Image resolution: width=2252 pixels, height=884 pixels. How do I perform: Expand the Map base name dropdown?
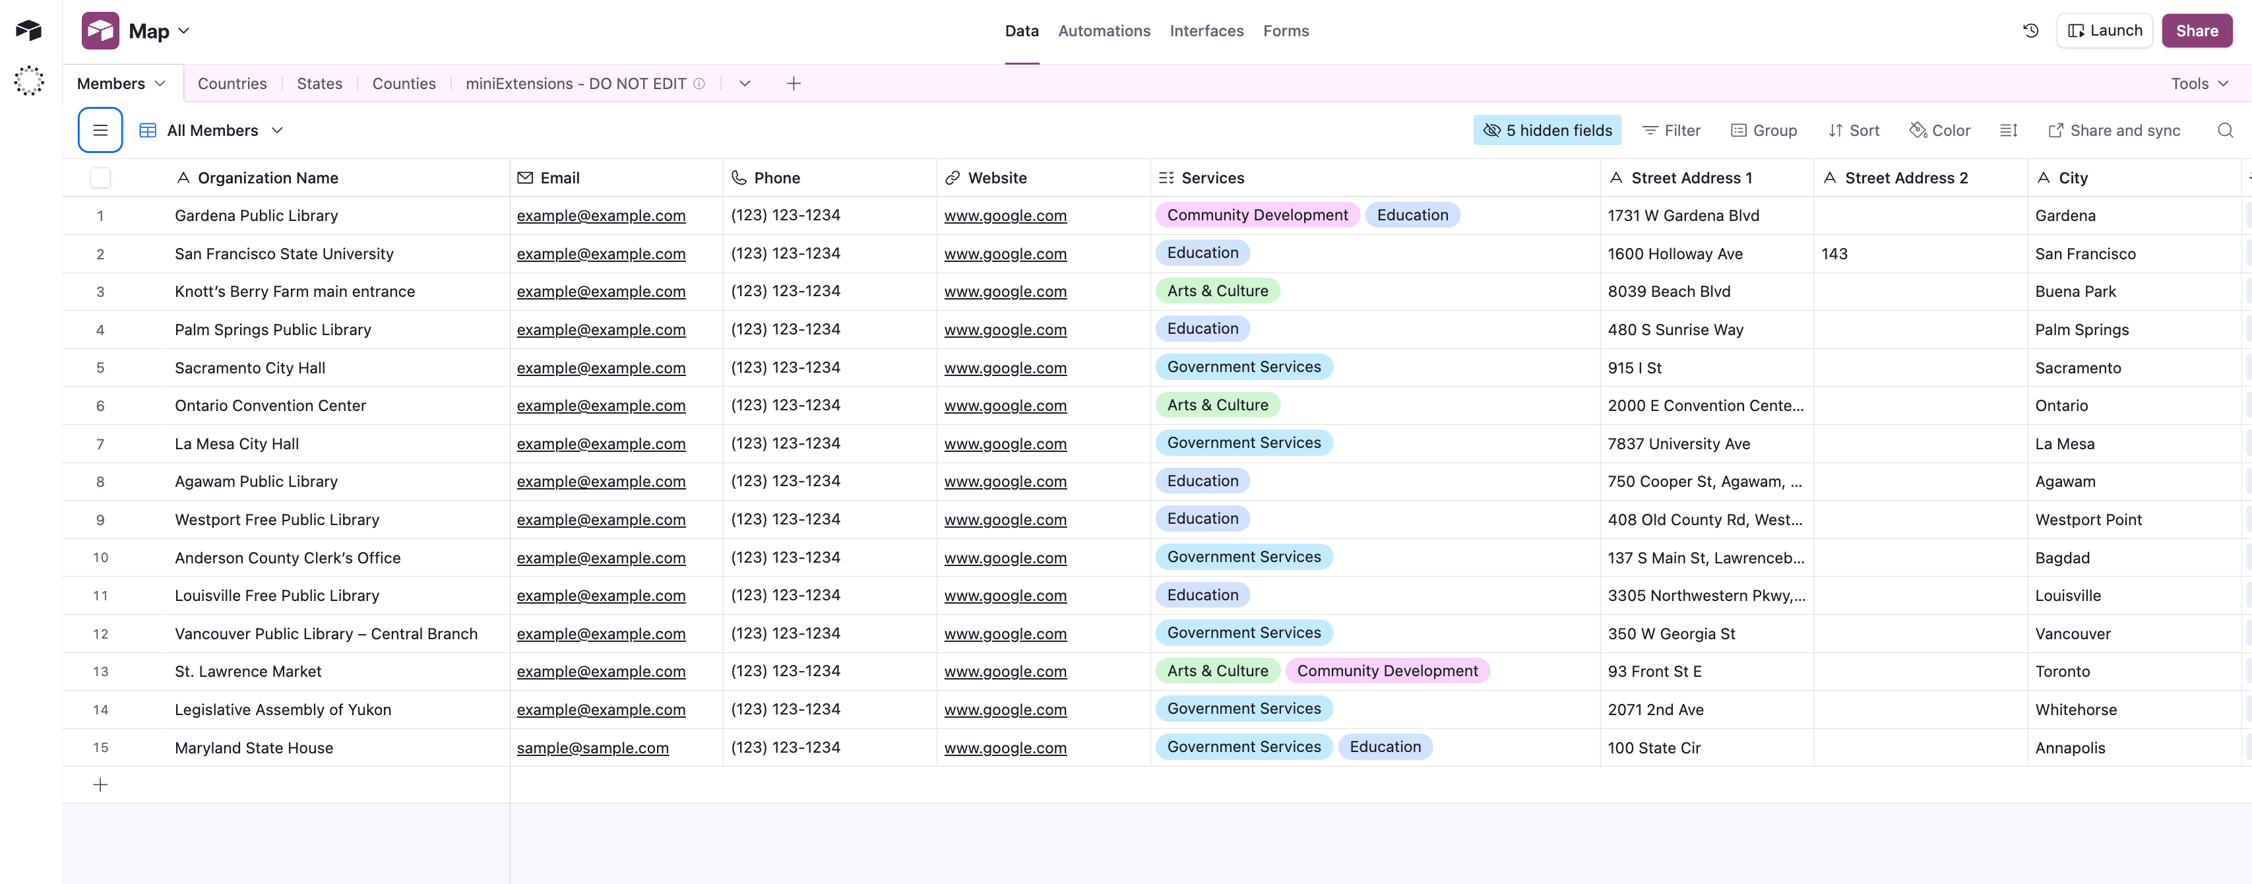[x=183, y=30]
